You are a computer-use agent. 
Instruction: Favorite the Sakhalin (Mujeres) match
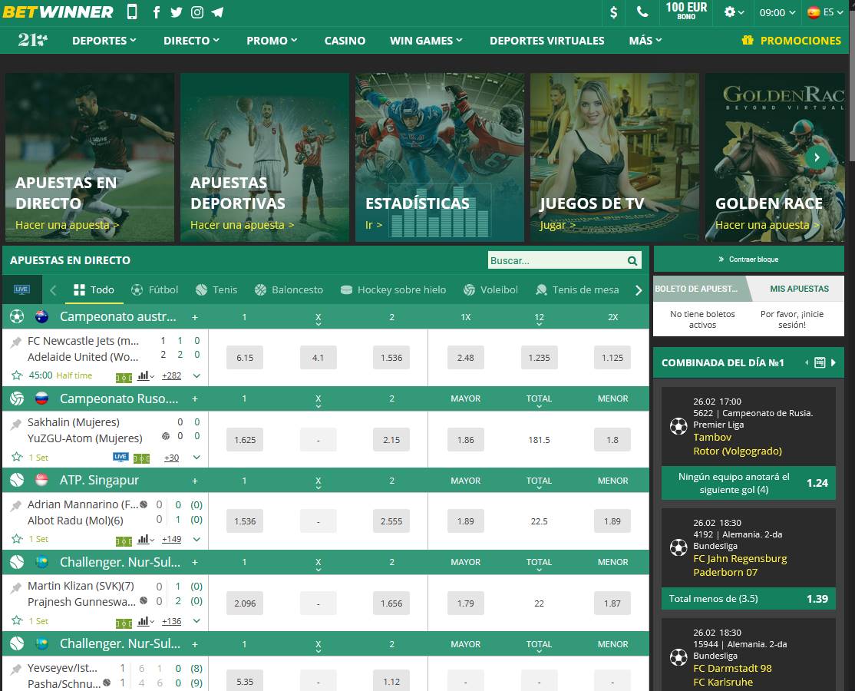pyautogui.click(x=17, y=457)
